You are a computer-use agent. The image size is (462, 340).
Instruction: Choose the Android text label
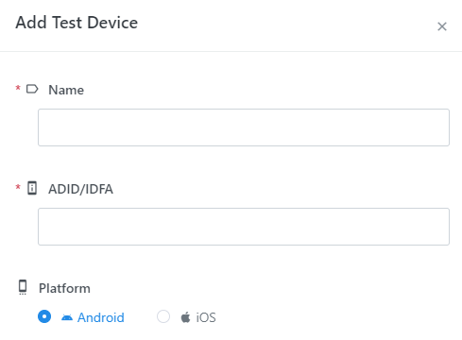[x=101, y=317]
